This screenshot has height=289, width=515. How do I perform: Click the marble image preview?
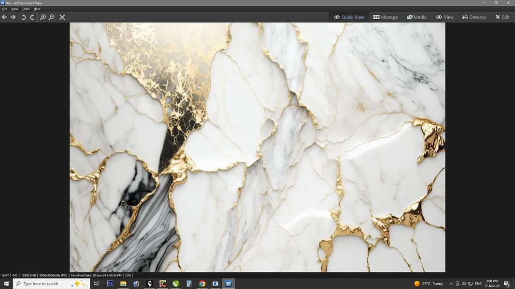257,147
